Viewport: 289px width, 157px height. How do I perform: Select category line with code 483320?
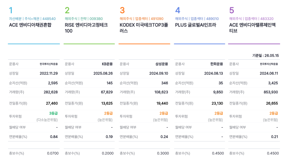(x=251, y=19)
